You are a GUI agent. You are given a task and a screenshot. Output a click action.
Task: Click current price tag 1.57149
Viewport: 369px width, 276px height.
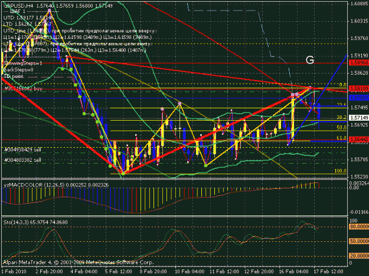[359, 118]
